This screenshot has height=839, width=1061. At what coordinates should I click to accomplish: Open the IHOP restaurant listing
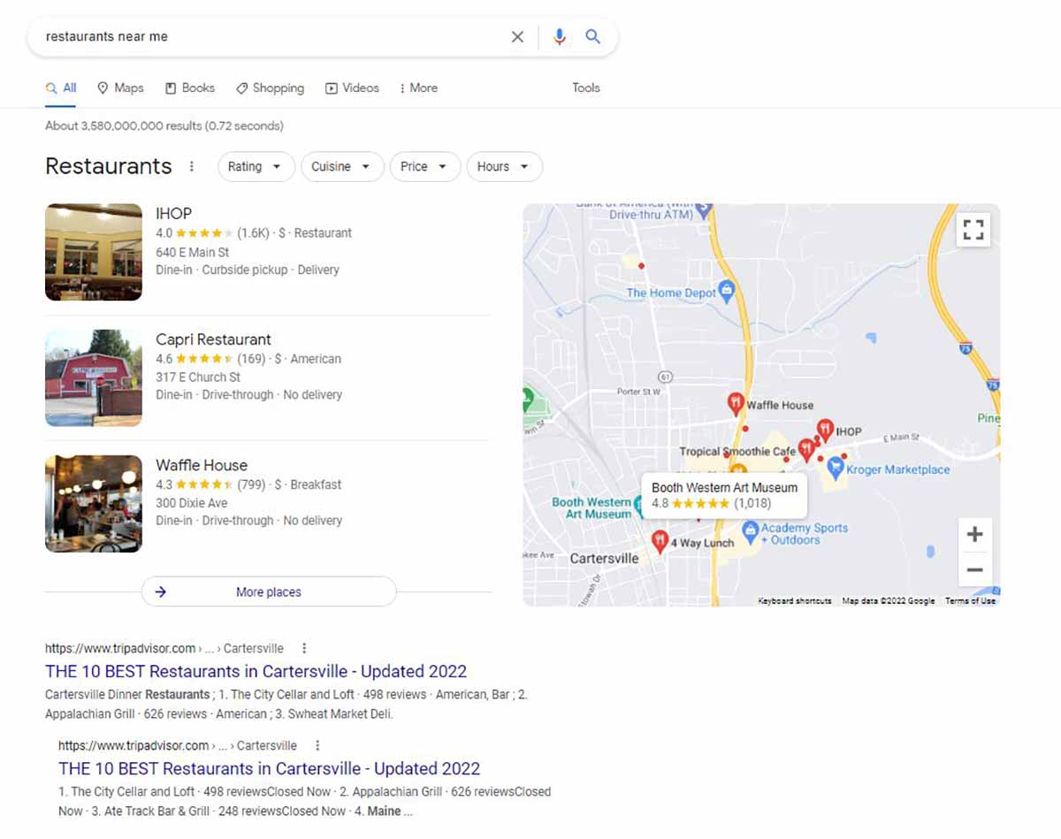click(x=174, y=213)
